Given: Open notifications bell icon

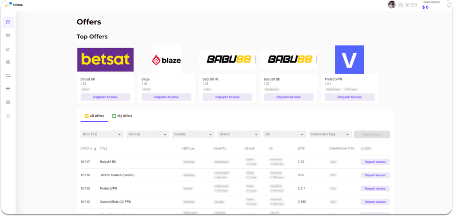Looking at the screenshot, I should [449, 5].
